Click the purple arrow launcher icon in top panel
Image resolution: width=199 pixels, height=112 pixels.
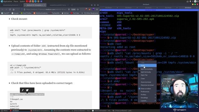point(41,1)
